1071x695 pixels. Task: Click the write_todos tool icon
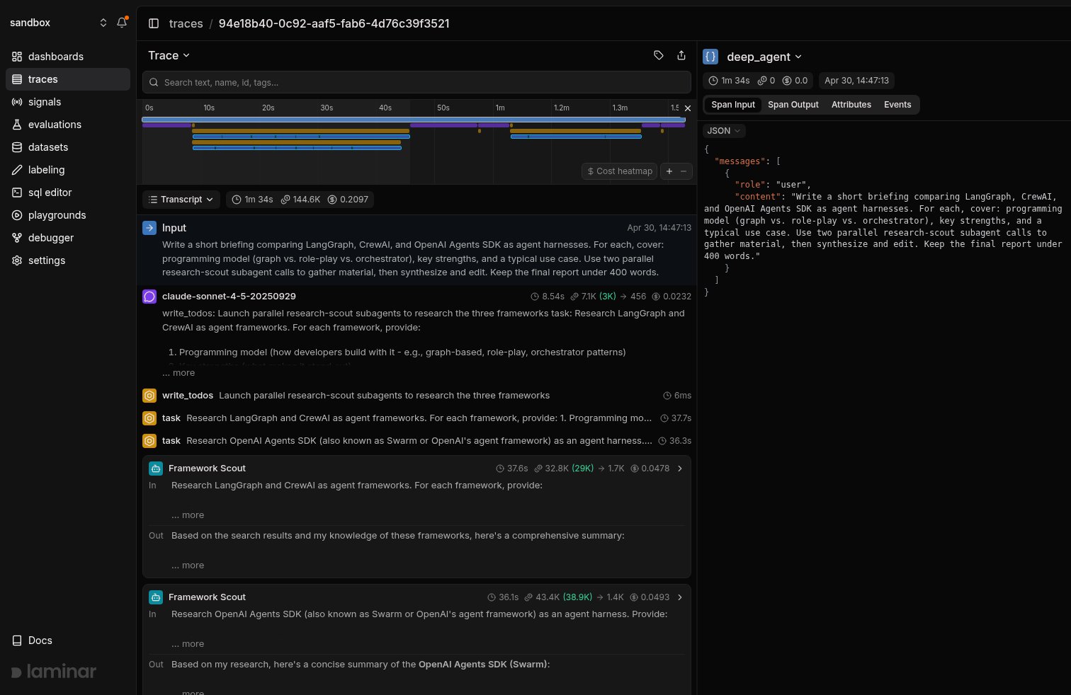coord(149,396)
